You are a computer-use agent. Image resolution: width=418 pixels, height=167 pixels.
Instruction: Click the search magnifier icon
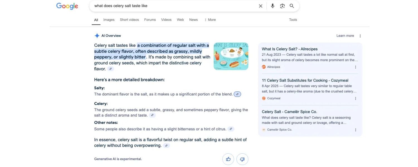(x=292, y=6)
